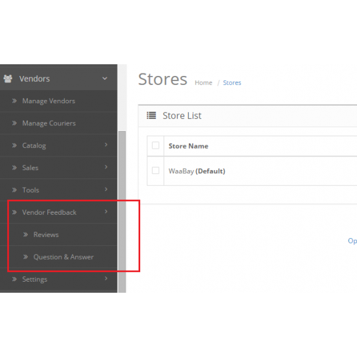Click the sidebar vertical scrollbar thumb
This screenshot has height=357, width=357.
[122, 212]
